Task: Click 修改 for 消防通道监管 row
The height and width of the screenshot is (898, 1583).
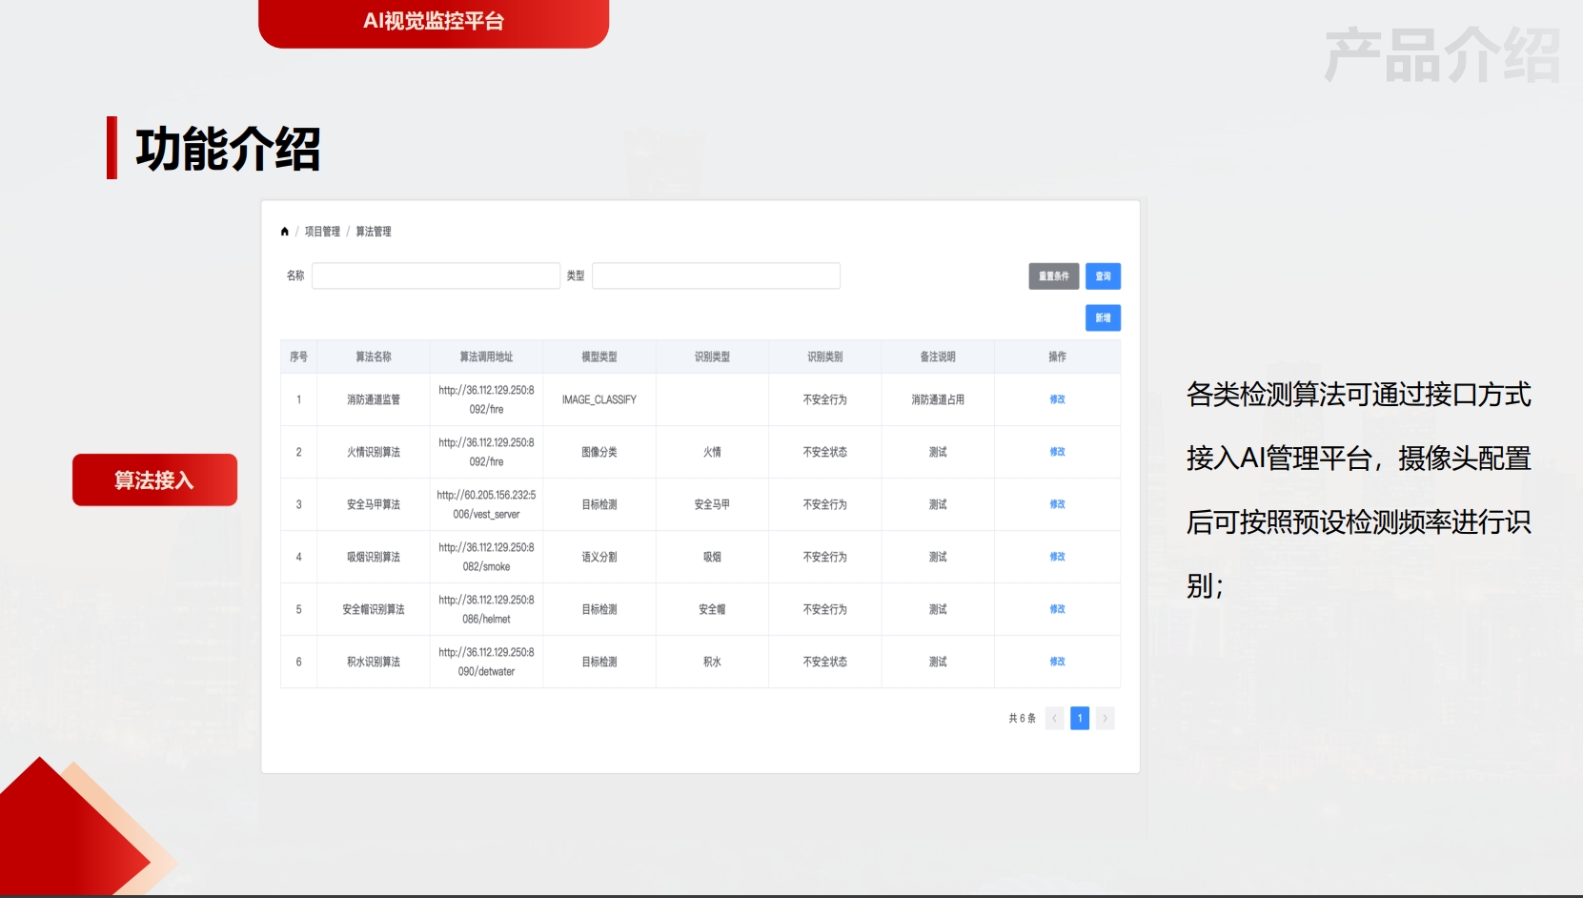Action: (1057, 399)
